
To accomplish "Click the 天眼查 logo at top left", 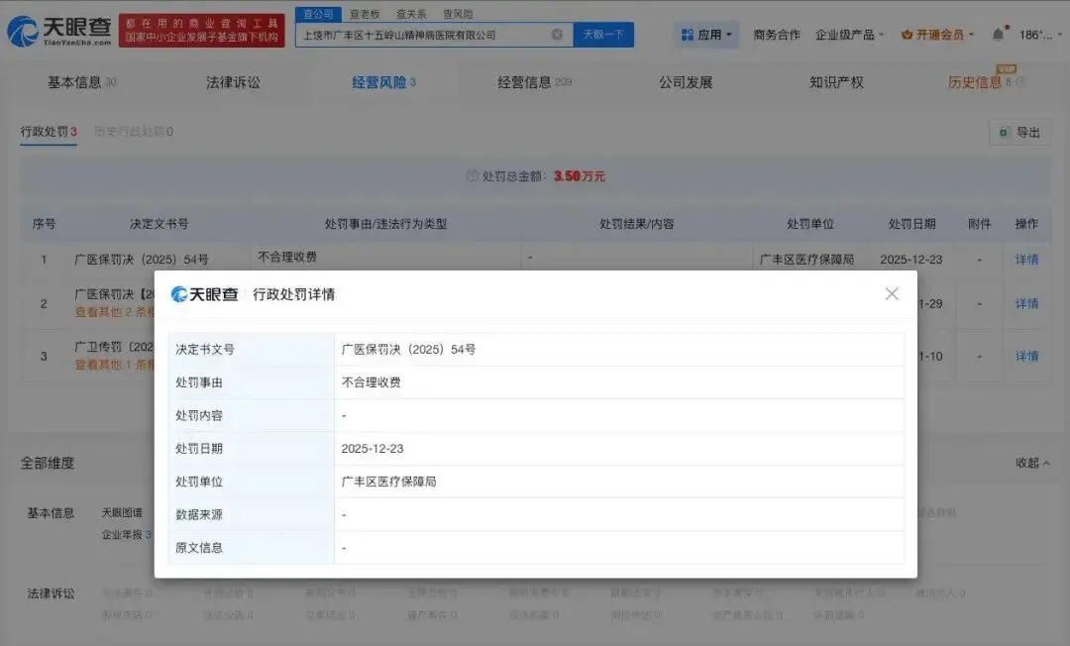I will (59, 32).
